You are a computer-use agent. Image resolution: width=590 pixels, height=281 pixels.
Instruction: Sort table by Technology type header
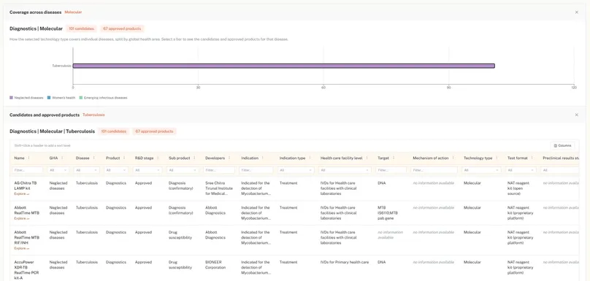click(x=478, y=158)
